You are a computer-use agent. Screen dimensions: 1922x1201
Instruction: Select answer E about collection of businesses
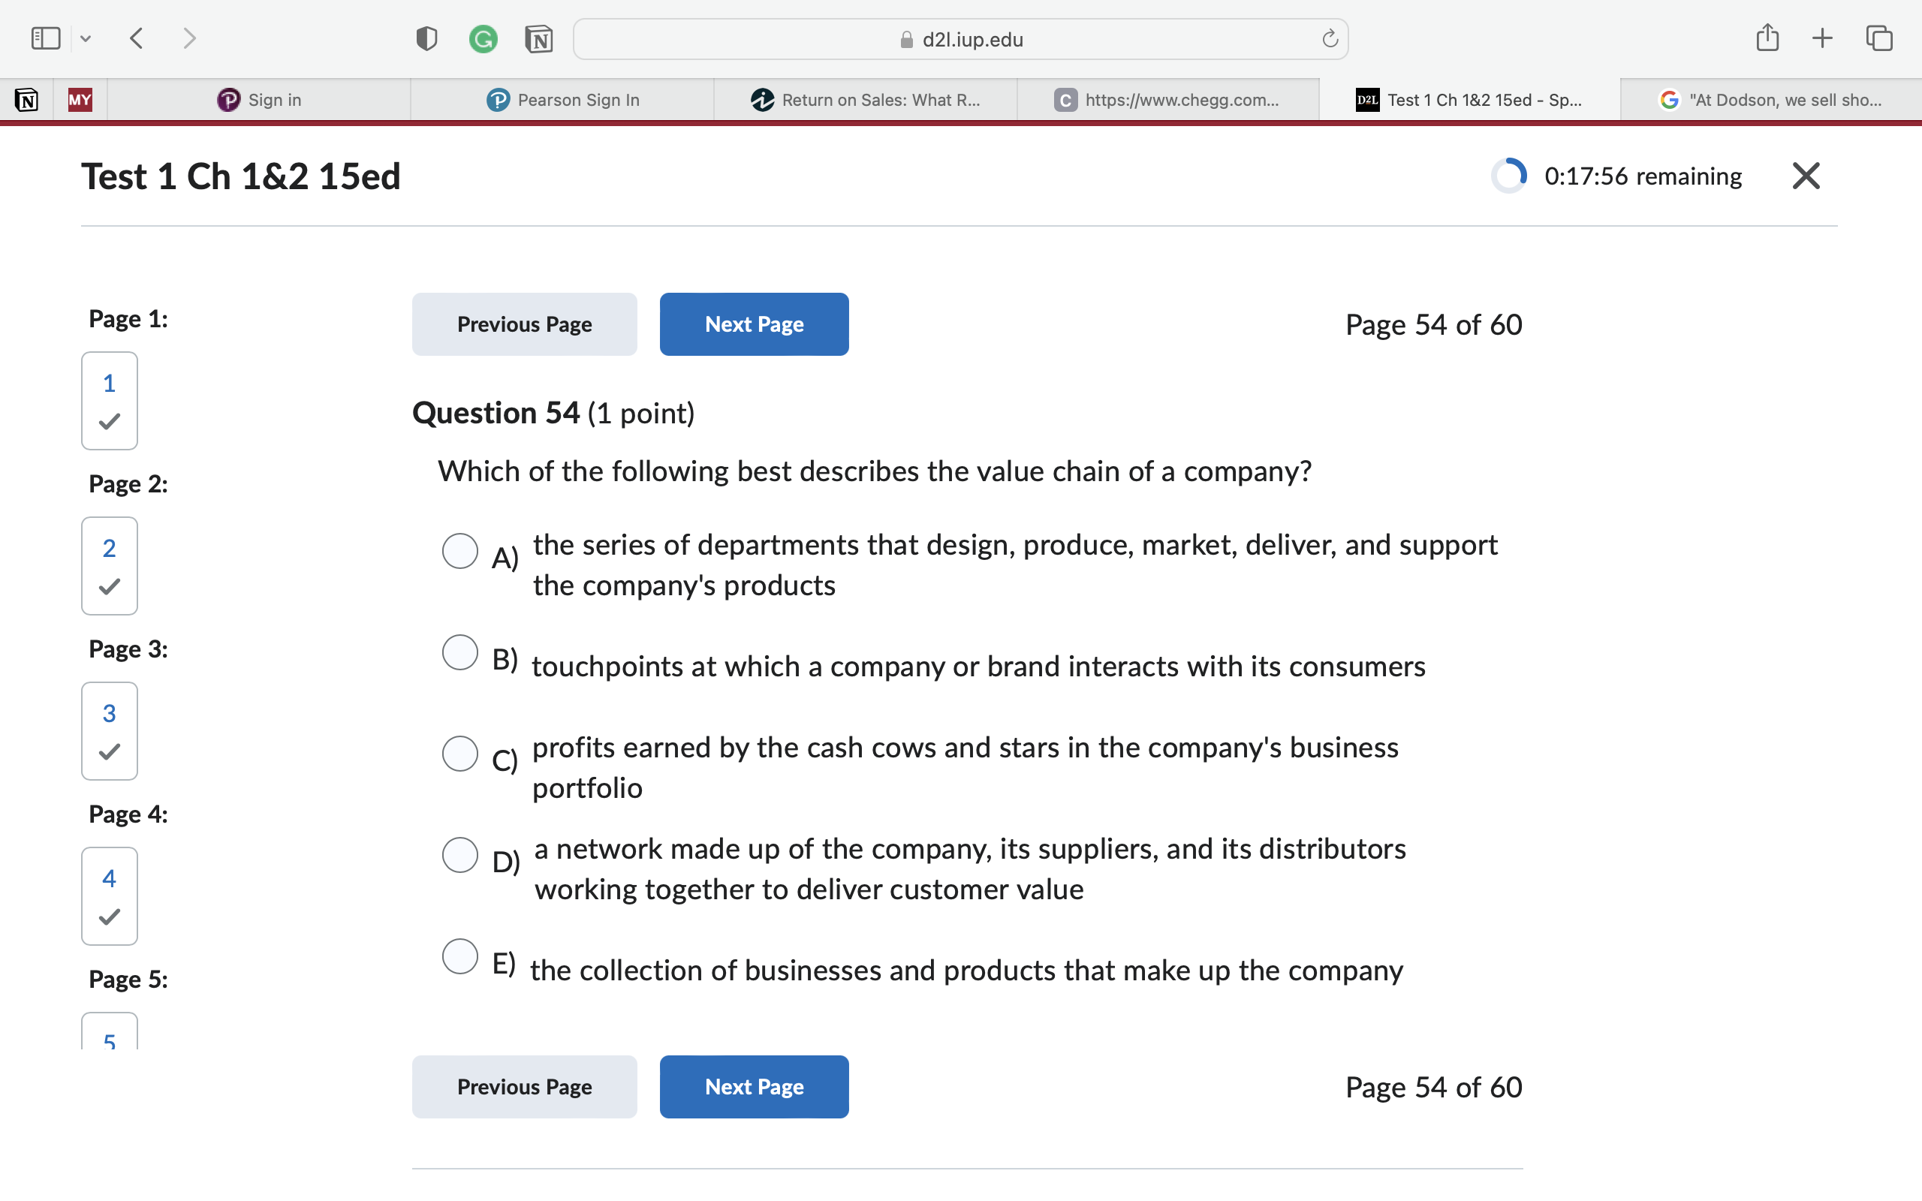[x=459, y=956]
